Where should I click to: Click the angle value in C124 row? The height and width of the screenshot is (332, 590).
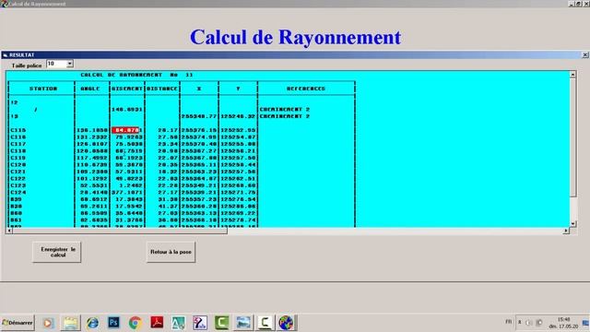(x=94, y=193)
